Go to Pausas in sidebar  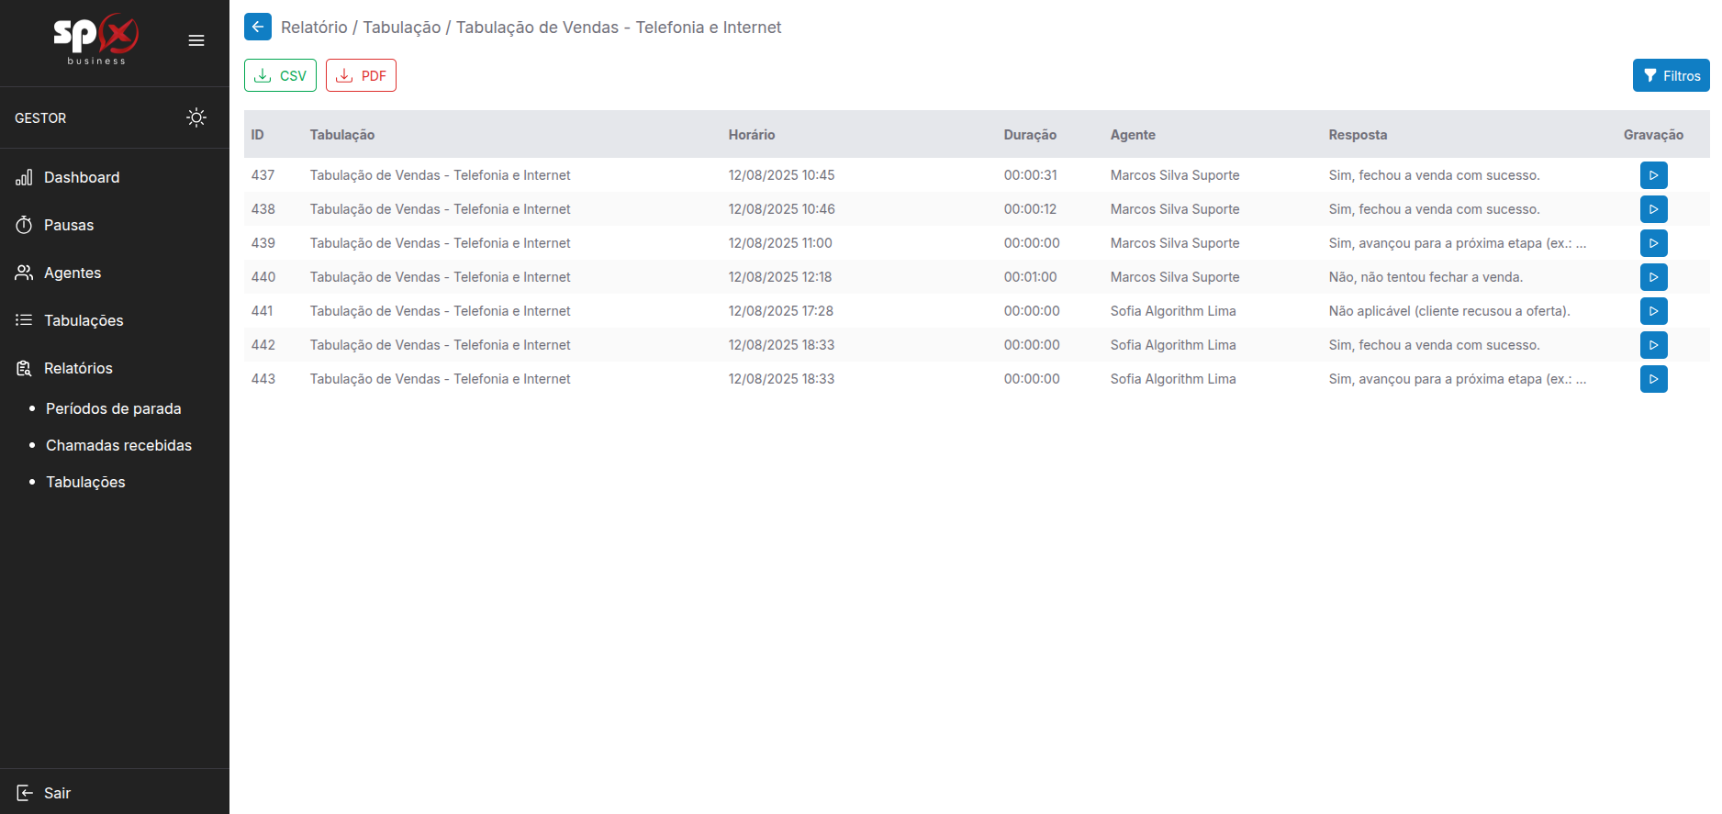[x=69, y=225]
